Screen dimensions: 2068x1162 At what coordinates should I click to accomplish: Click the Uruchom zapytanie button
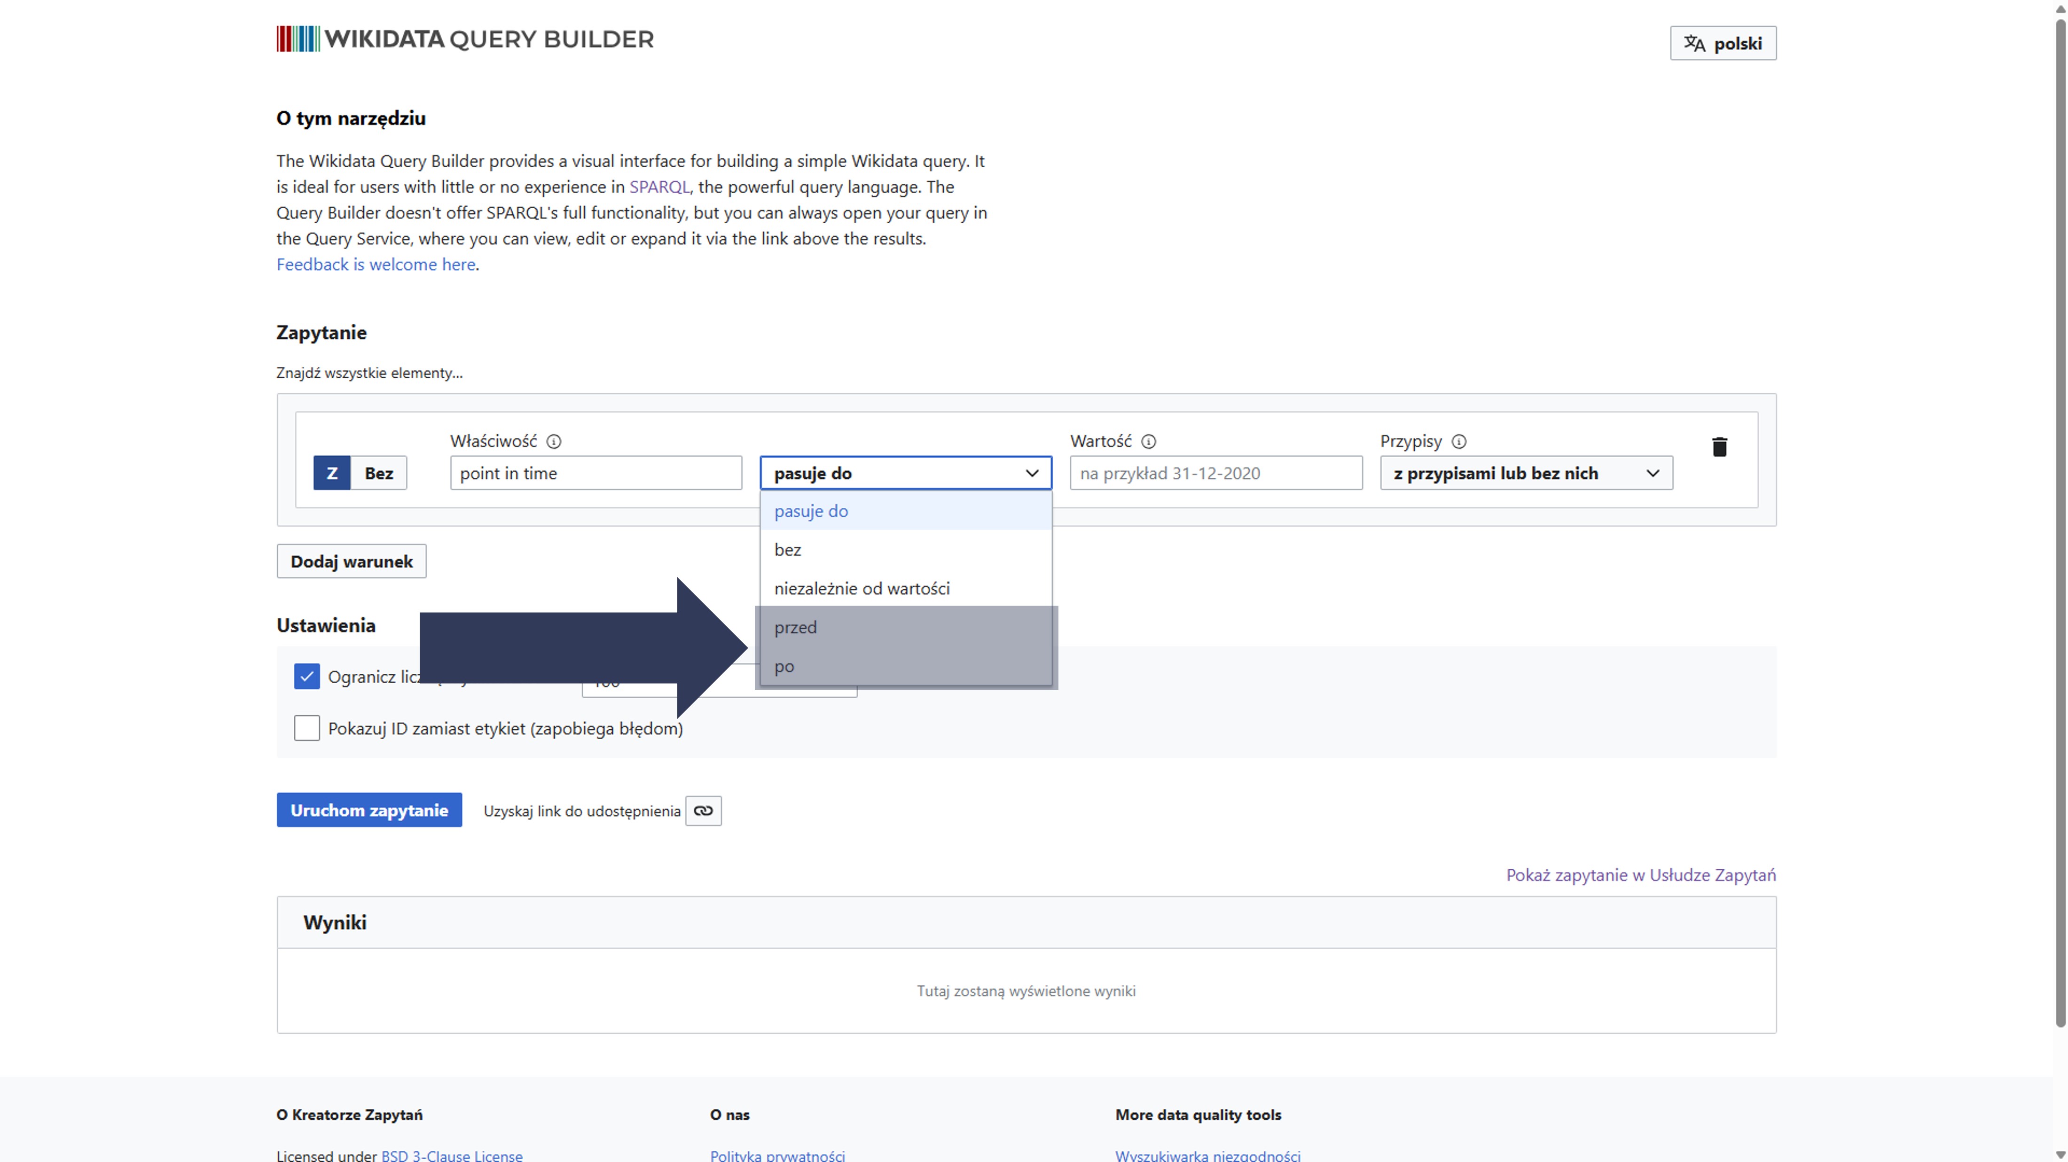coord(369,811)
